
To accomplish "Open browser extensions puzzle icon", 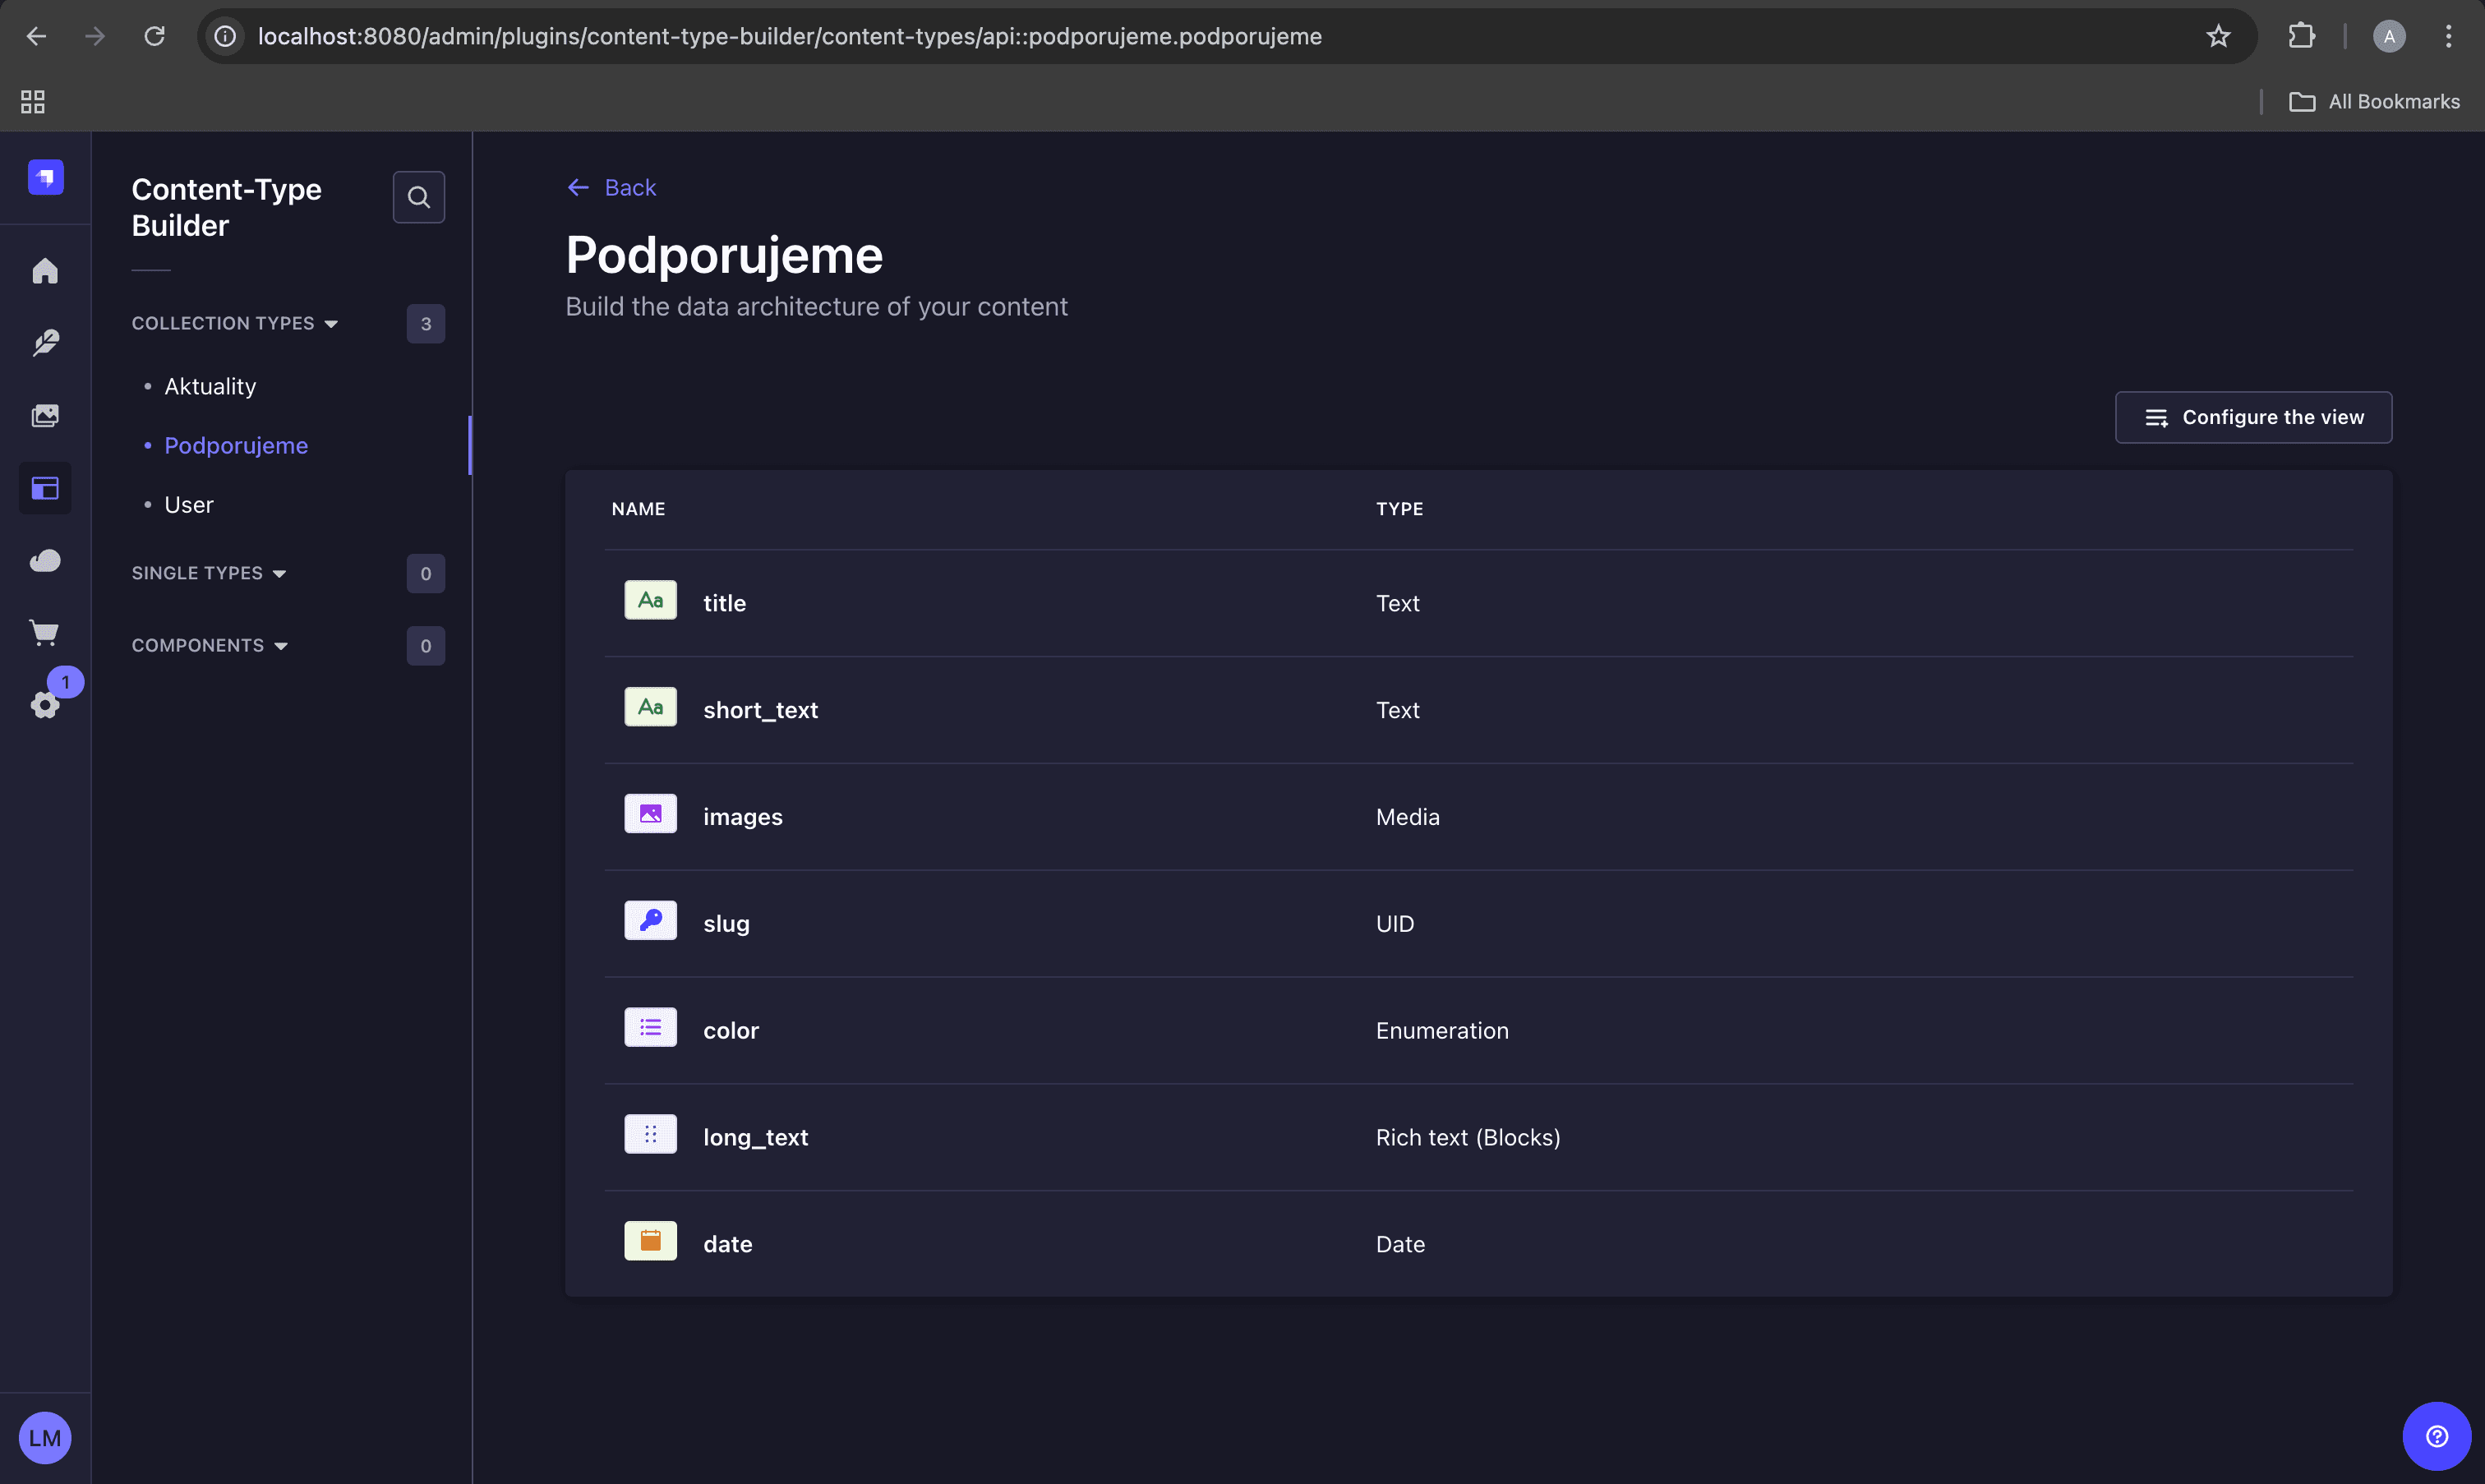I will click(2301, 36).
